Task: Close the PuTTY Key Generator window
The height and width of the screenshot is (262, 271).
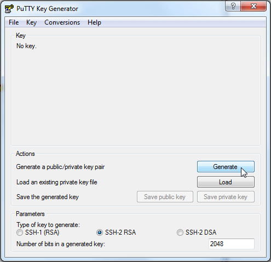Action: [x=253, y=6]
